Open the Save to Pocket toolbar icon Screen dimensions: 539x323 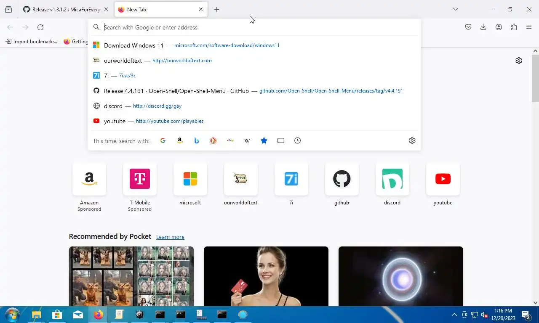pyautogui.click(x=468, y=27)
